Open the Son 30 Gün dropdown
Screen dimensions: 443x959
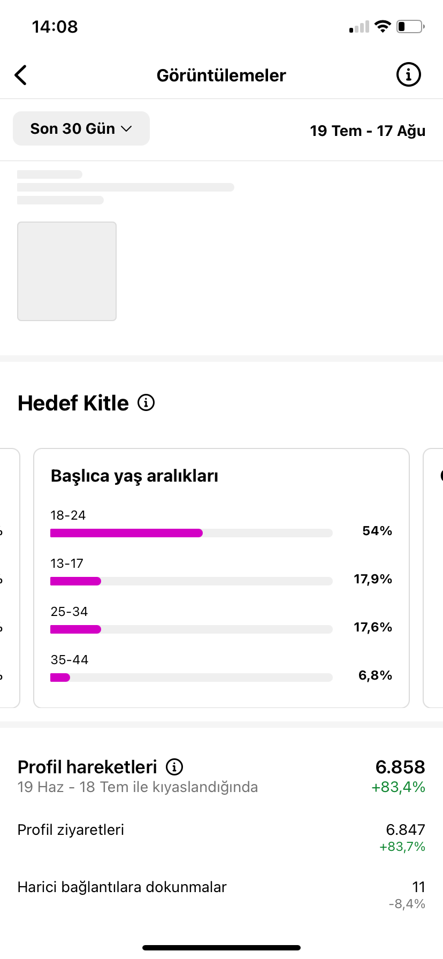81,128
